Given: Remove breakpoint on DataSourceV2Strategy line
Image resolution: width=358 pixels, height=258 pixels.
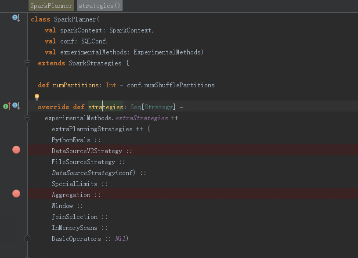Looking at the screenshot, I should point(16,150).
